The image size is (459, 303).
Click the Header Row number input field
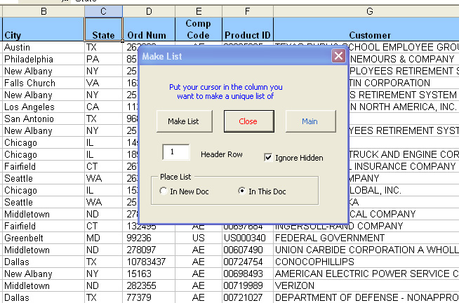pos(176,152)
